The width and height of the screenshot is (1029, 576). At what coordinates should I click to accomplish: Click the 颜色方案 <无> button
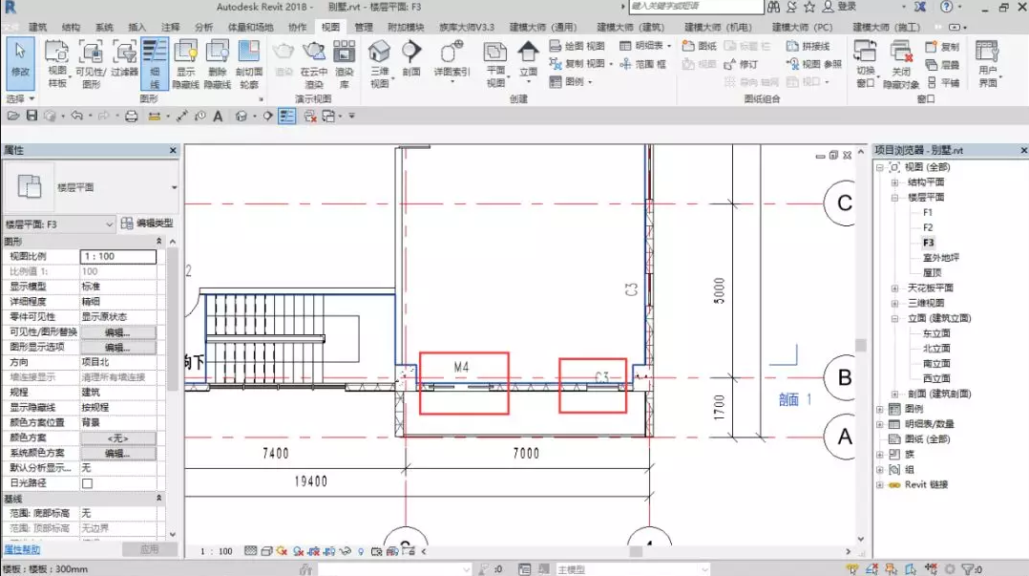[117, 437]
